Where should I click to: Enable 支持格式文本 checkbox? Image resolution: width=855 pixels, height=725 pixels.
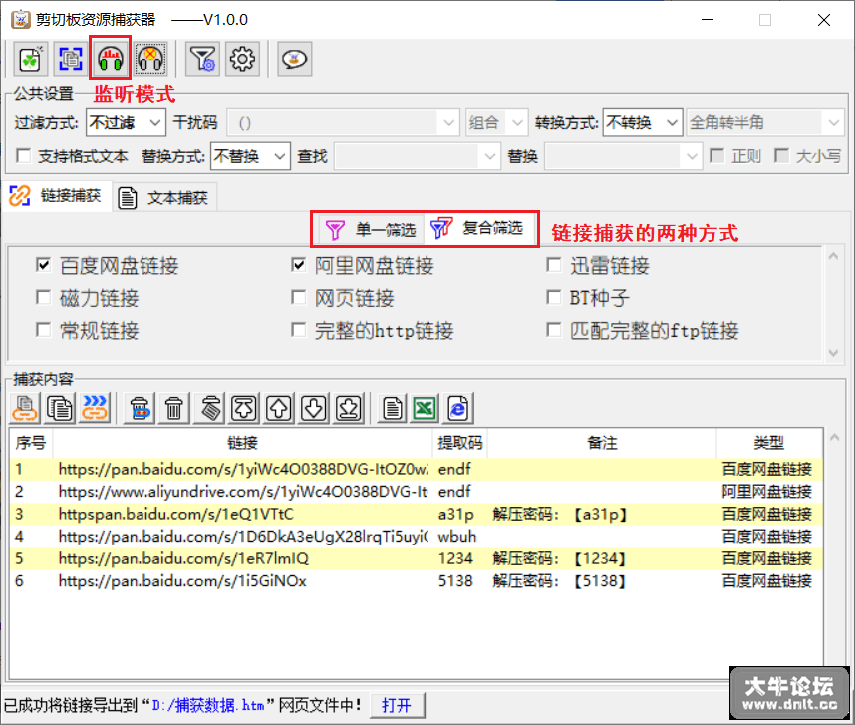[24, 156]
